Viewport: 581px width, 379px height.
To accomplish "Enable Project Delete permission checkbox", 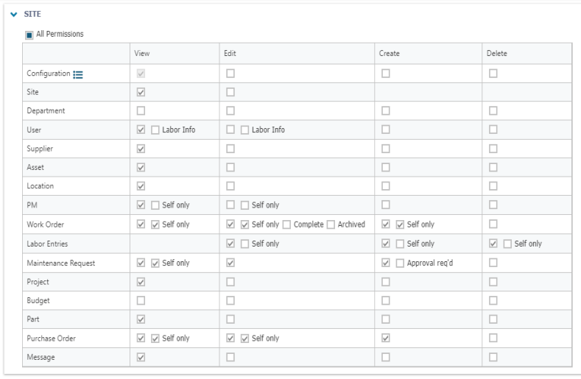I will (x=493, y=282).
